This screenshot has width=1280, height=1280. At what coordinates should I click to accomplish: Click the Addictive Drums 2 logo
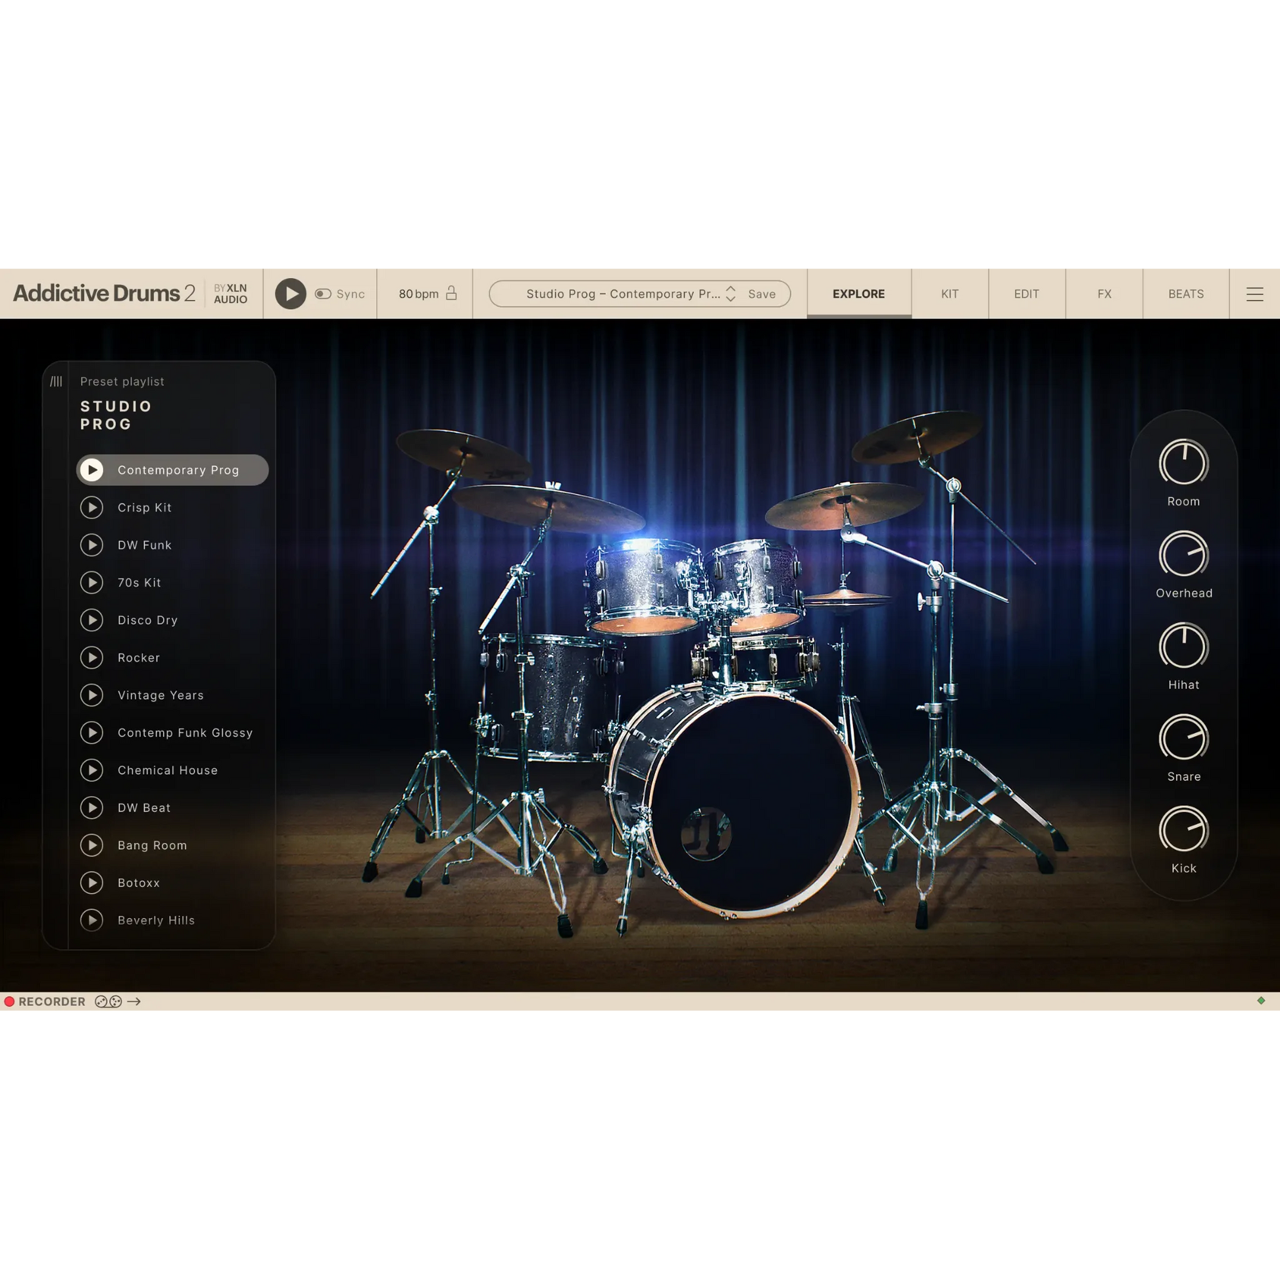[104, 293]
